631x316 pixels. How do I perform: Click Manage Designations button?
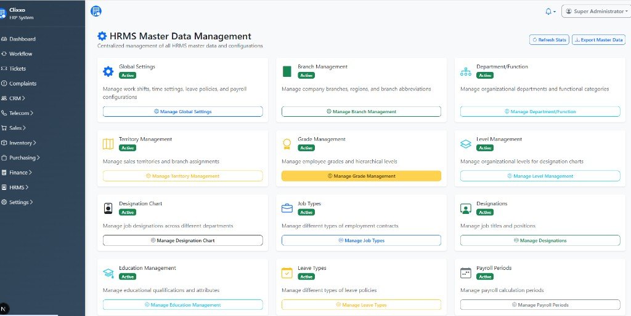pos(540,240)
